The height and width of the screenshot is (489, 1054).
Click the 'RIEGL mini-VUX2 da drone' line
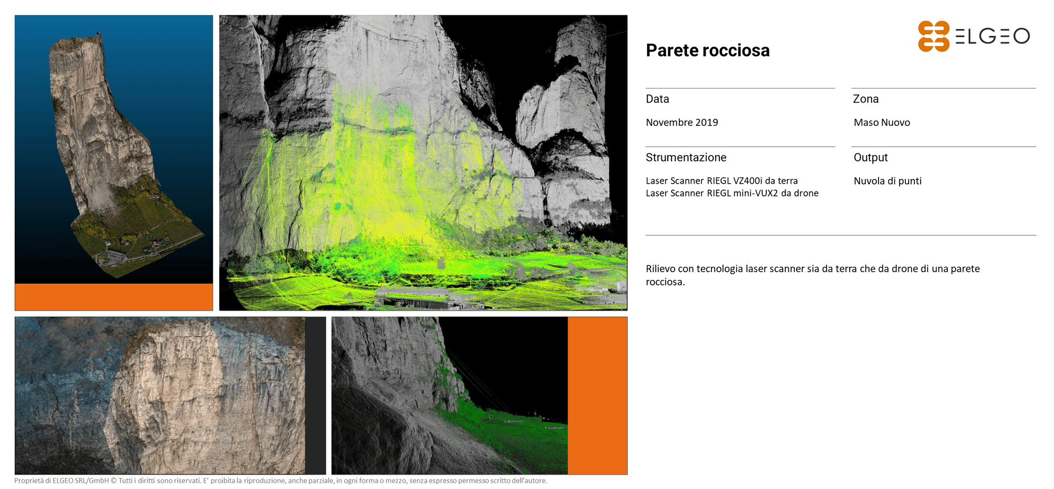731,193
